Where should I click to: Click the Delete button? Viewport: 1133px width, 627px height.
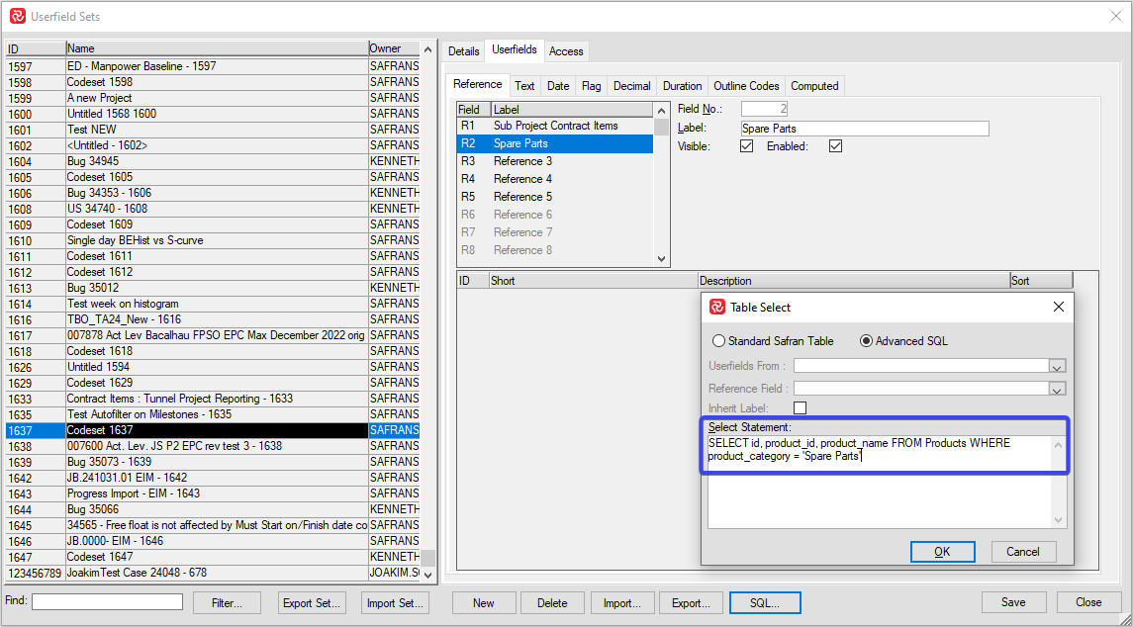pos(552,603)
